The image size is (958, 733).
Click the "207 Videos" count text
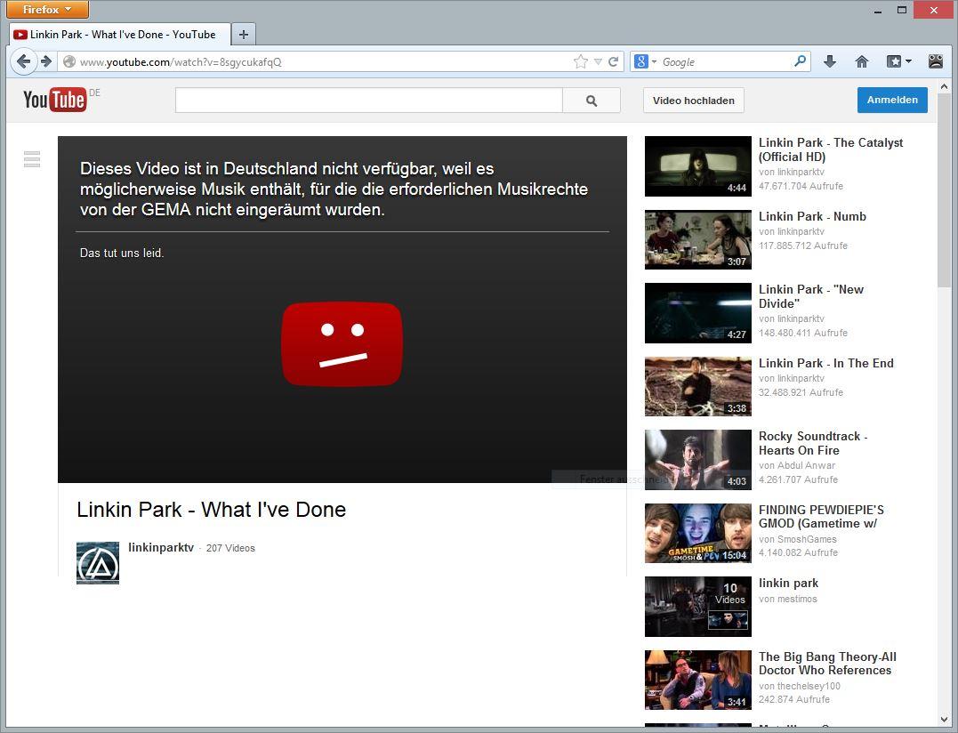pyautogui.click(x=230, y=549)
